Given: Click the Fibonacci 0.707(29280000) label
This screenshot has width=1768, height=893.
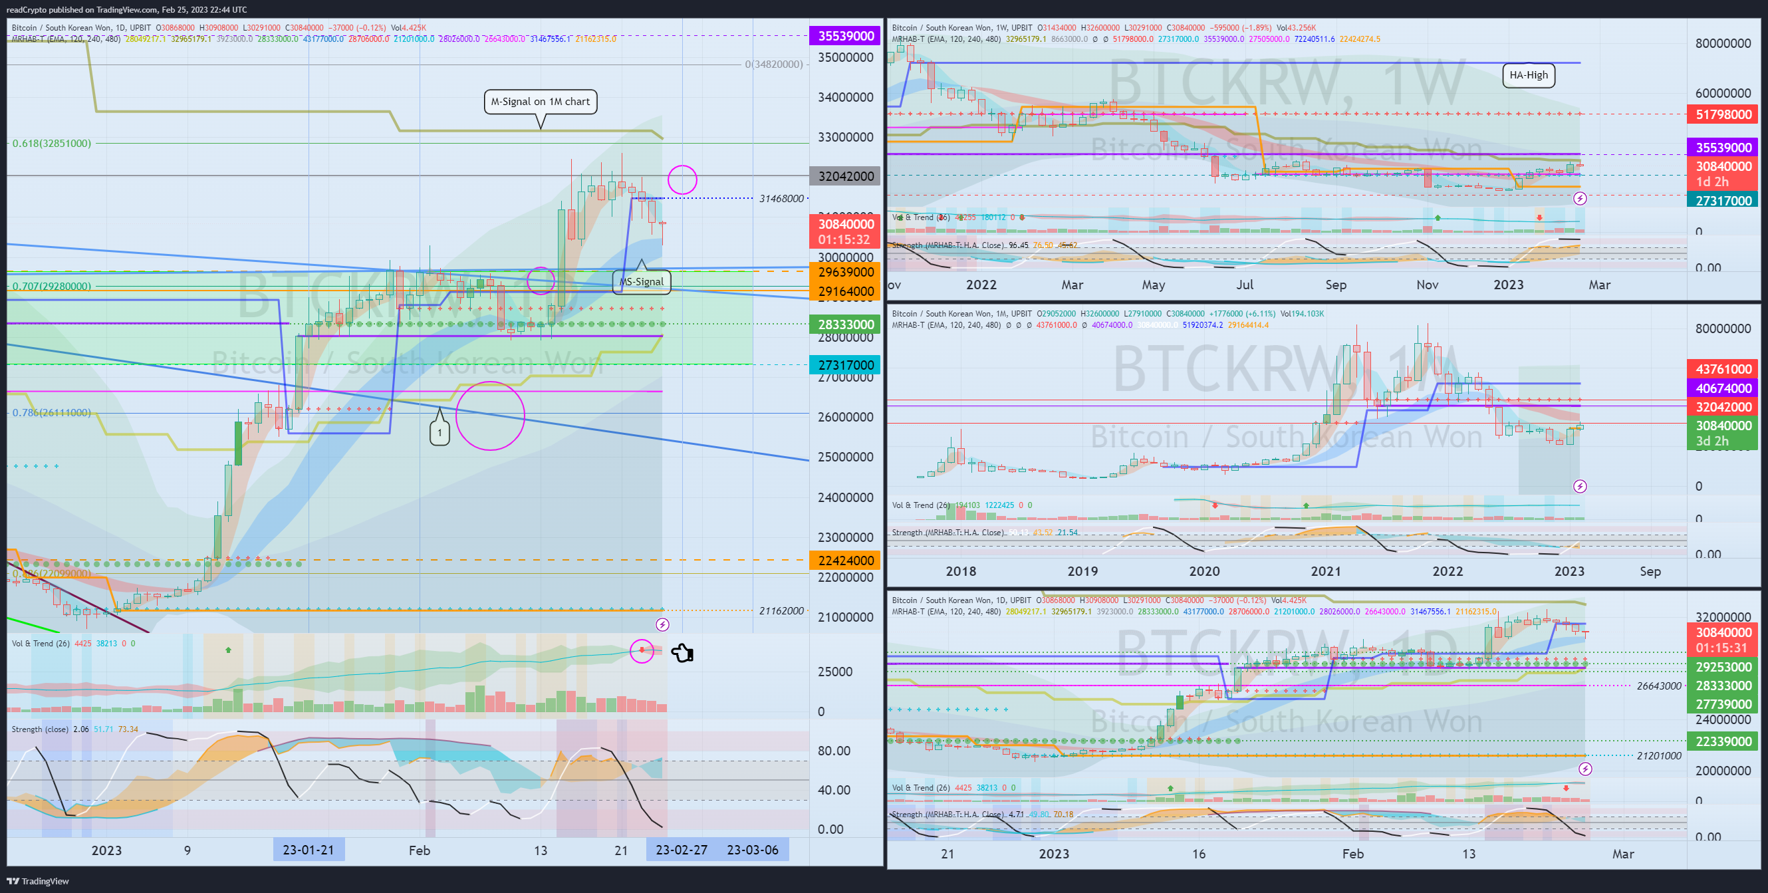Looking at the screenshot, I should (x=51, y=286).
